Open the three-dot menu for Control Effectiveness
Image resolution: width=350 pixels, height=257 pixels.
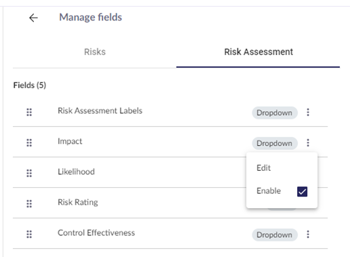[308, 234]
